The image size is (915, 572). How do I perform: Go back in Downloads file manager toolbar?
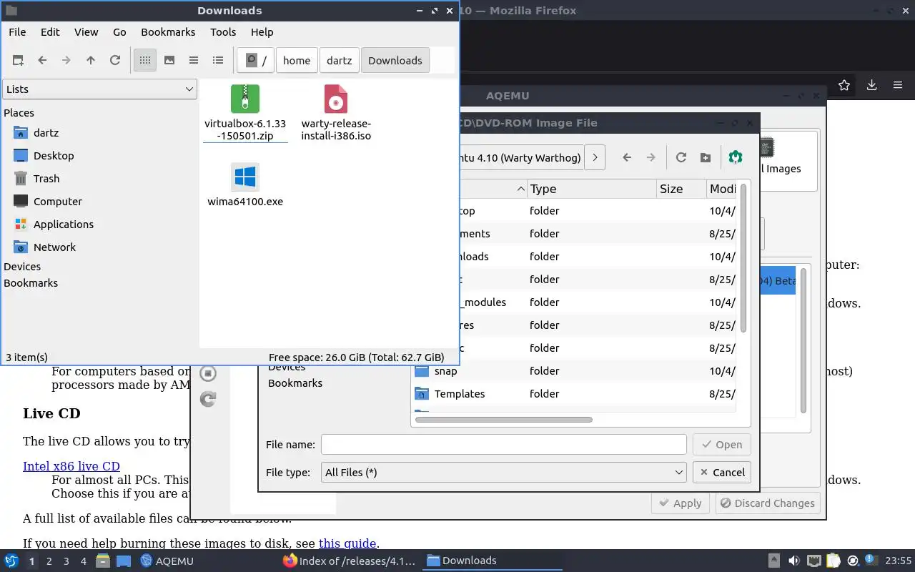click(x=42, y=61)
